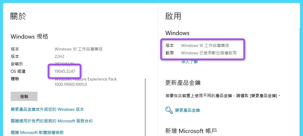Click the 22H2 version value

coord(59,56)
